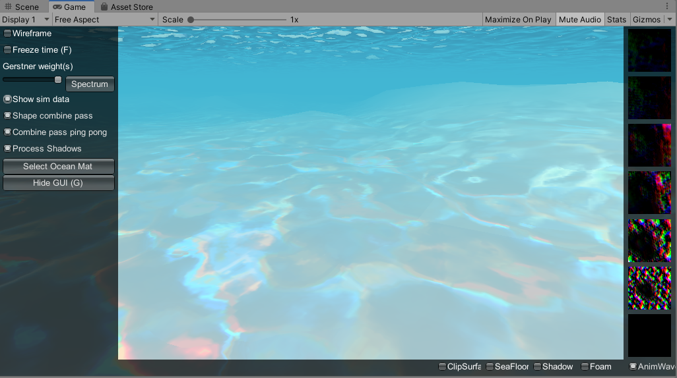This screenshot has width=677, height=378.
Task: Click the Scale label
Action: (x=173, y=20)
